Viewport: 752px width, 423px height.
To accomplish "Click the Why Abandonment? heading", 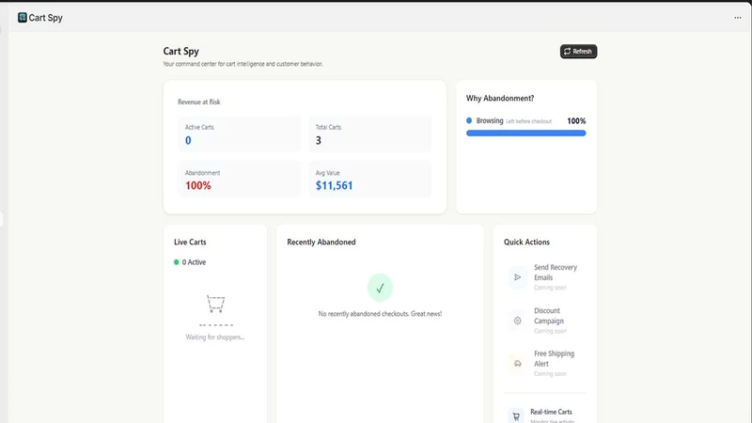I will (500, 99).
